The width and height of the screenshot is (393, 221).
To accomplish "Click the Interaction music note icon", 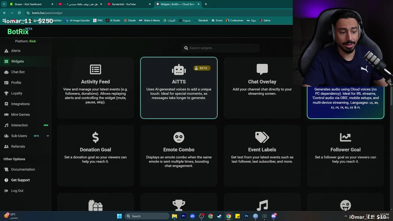I will coord(6,125).
